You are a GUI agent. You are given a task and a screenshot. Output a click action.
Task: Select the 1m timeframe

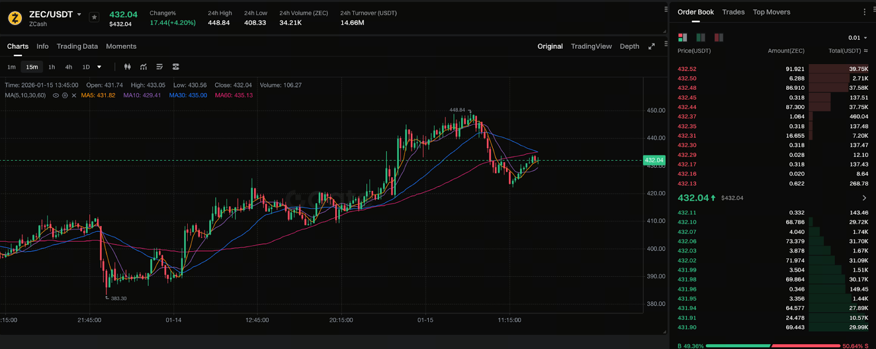click(11, 67)
